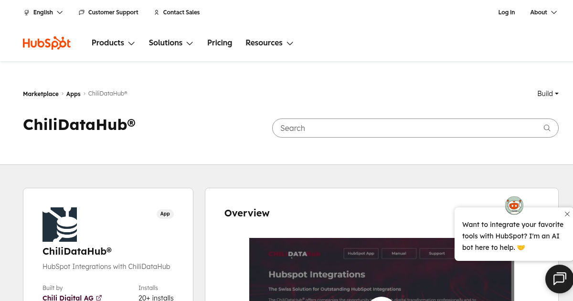Click the AI bot greeting message text
The image size is (573, 301).
tap(513, 236)
